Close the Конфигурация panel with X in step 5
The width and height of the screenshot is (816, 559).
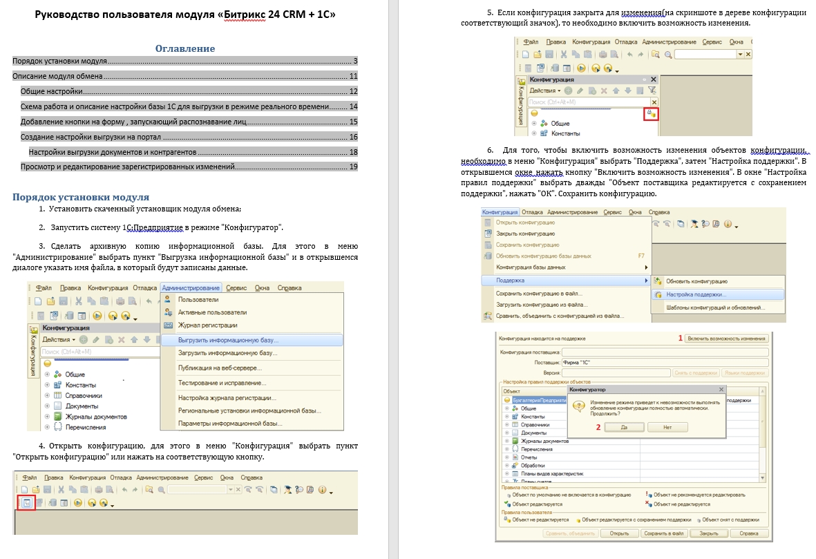(x=654, y=79)
